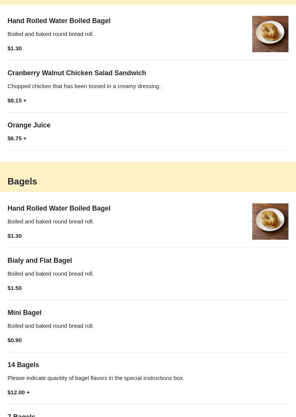Click the chopped chicken description text
Viewport: 296px width, 417px height.
pyautogui.click(x=84, y=86)
